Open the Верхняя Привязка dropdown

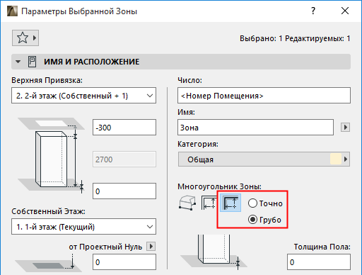click(83, 96)
